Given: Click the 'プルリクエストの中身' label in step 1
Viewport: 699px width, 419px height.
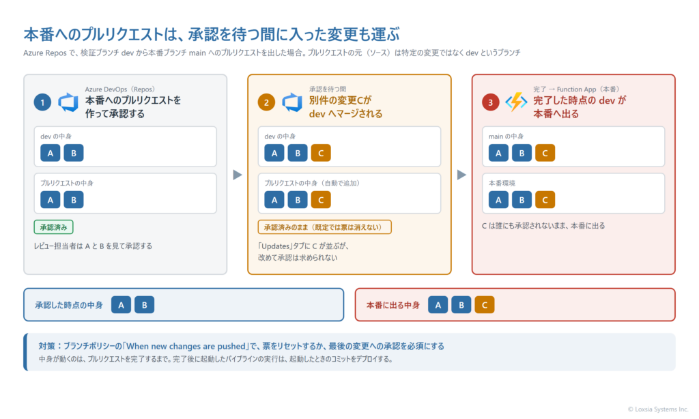Looking at the screenshot, I should coord(67,183).
